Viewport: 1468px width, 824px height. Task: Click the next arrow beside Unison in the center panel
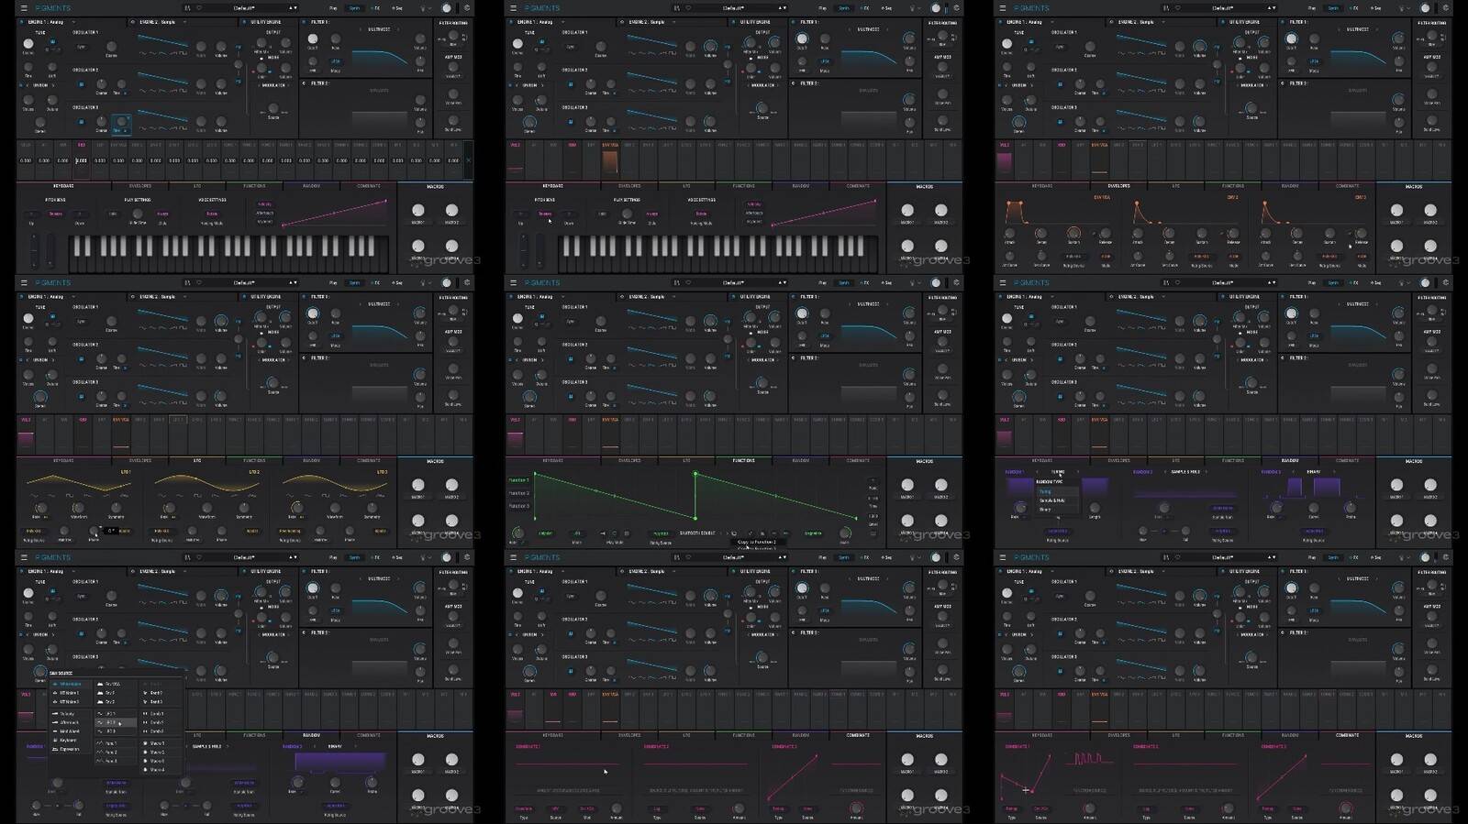pyautogui.click(x=542, y=360)
